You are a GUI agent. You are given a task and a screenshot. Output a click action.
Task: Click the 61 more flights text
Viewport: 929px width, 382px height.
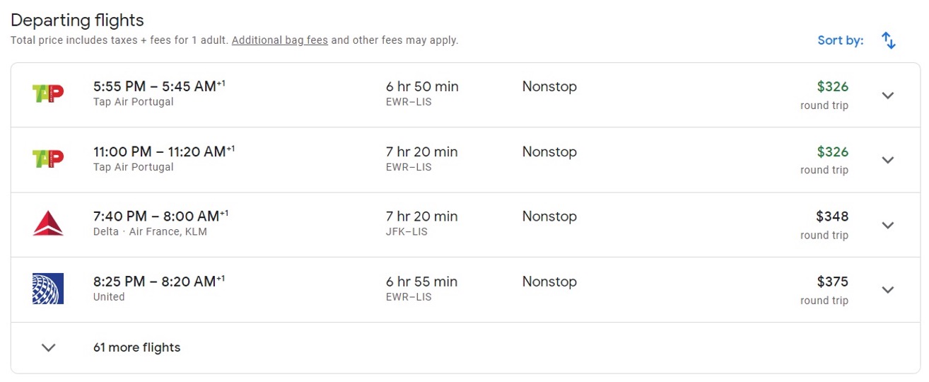tap(136, 347)
